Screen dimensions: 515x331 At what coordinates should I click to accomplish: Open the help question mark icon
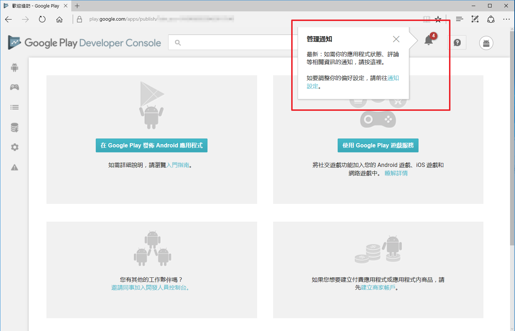pyautogui.click(x=457, y=43)
